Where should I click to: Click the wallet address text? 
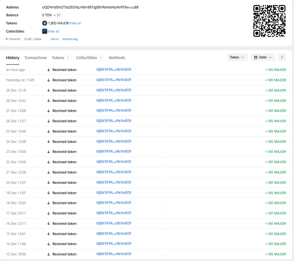tap(90, 7)
